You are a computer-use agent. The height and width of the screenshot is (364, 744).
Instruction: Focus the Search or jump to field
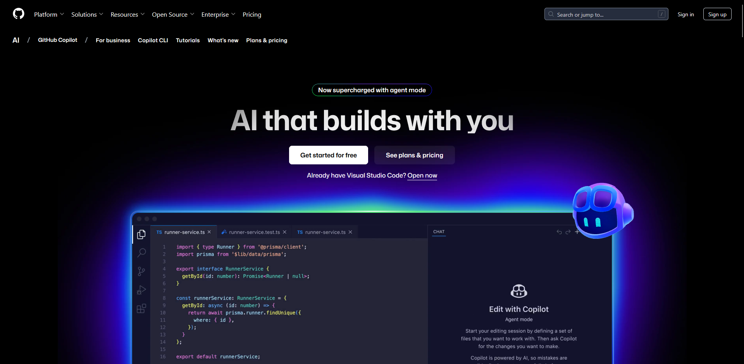point(606,14)
